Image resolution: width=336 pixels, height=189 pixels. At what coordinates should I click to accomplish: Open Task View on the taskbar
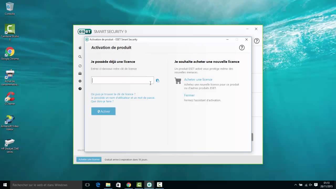pyautogui.click(x=87, y=185)
